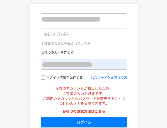Click the topmost login ID field

coord(84,19)
